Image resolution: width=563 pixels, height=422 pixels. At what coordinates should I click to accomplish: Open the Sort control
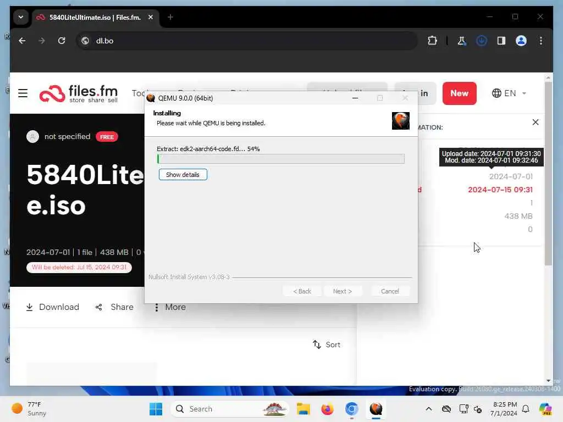pos(326,345)
